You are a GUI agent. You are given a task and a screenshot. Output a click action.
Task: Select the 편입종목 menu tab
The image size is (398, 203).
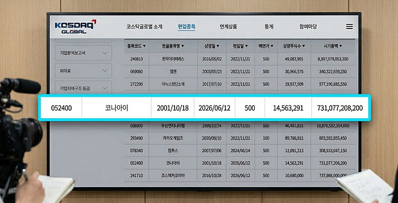pyautogui.click(x=186, y=27)
